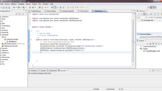Screen dimensions: 162x91
Task: Switch to the sample.properties editor tab
Action: [68, 11]
